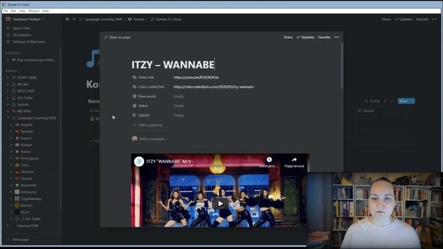Click the Watch later clock icon on the video
443x249 pixels.
click(x=269, y=160)
